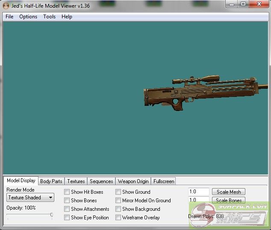The width and height of the screenshot is (271, 230).
Task: Open the File menu
Action: [9, 17]
